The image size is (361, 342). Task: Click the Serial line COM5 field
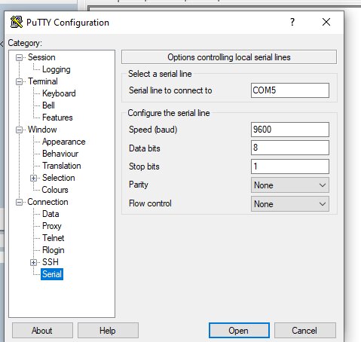point(290,90)
